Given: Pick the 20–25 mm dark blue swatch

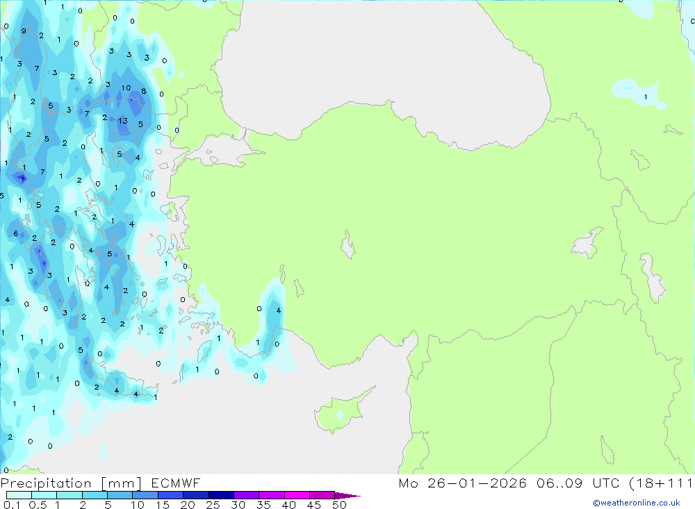Looking at the screenshot, I should pos(195,495).
